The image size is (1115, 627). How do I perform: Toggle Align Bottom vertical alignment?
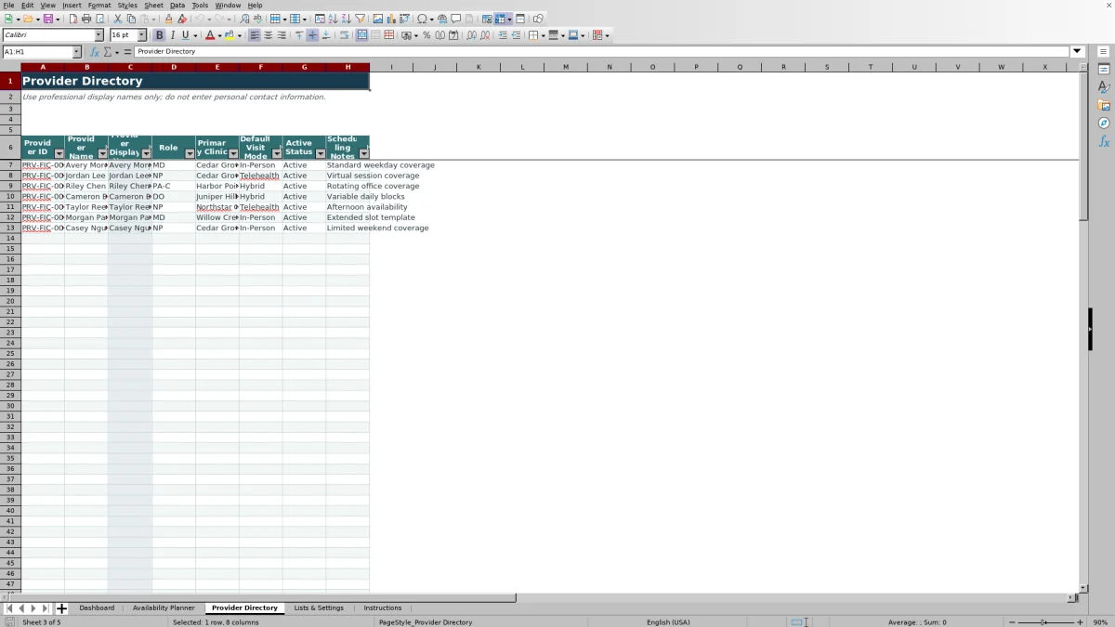point(326,35)
